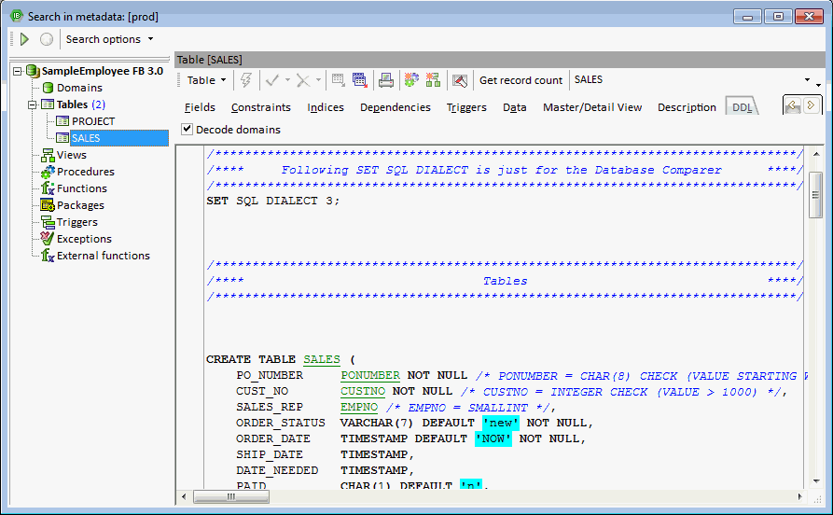
Task: Switch to the Dependencies tab
Action: tap(396, 107)
